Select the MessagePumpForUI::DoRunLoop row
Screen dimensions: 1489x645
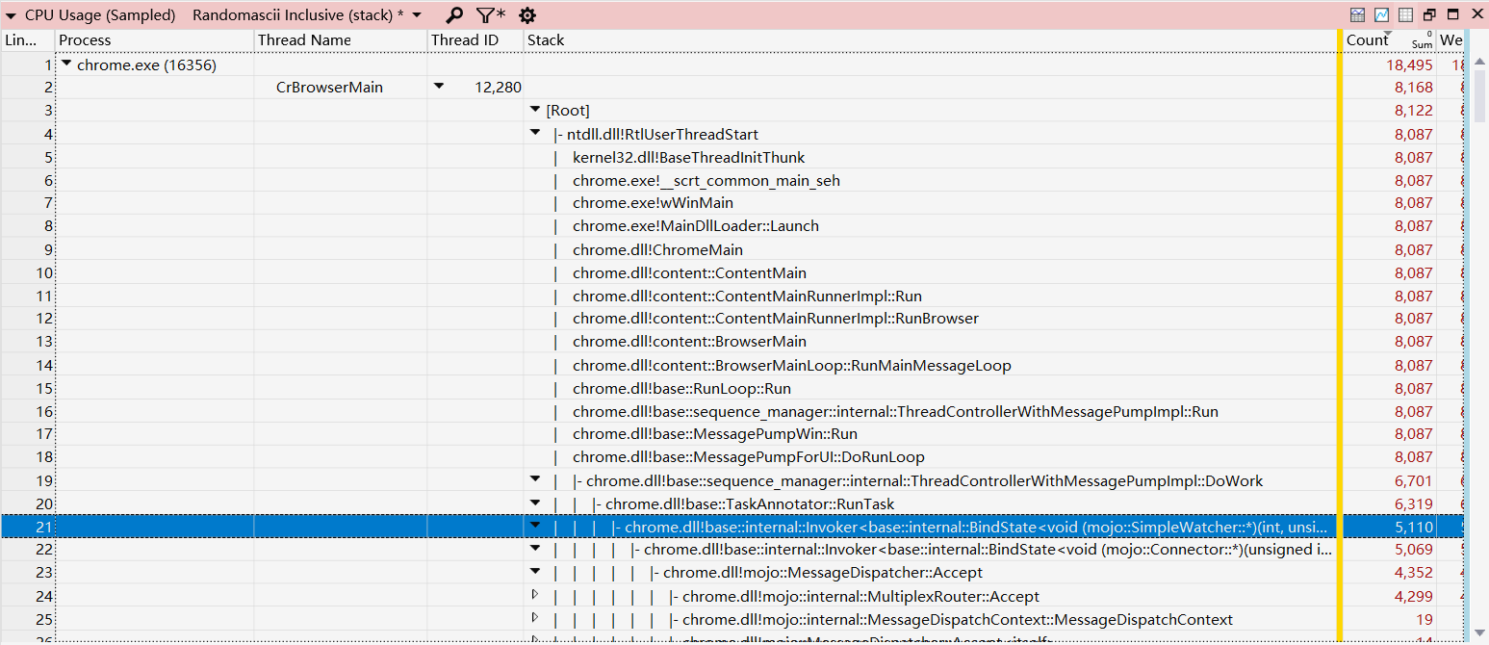[732, 457]
